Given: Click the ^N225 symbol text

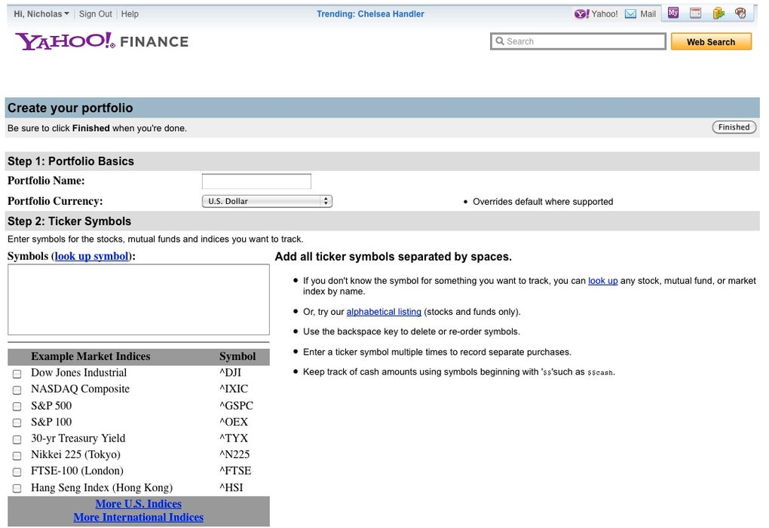Looking at the screenshot, I should (x=234, y=454).
